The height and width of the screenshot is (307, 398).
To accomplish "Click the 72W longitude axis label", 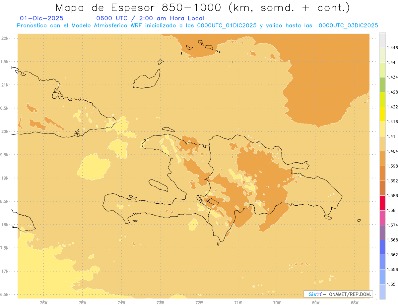I will [x=199, y=302].
